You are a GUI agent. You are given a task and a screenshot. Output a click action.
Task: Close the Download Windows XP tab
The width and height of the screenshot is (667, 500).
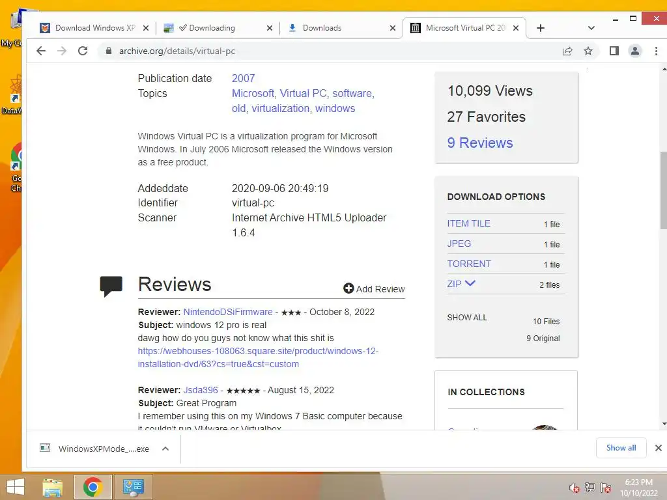pyautogui.click(x=145, y=28)
